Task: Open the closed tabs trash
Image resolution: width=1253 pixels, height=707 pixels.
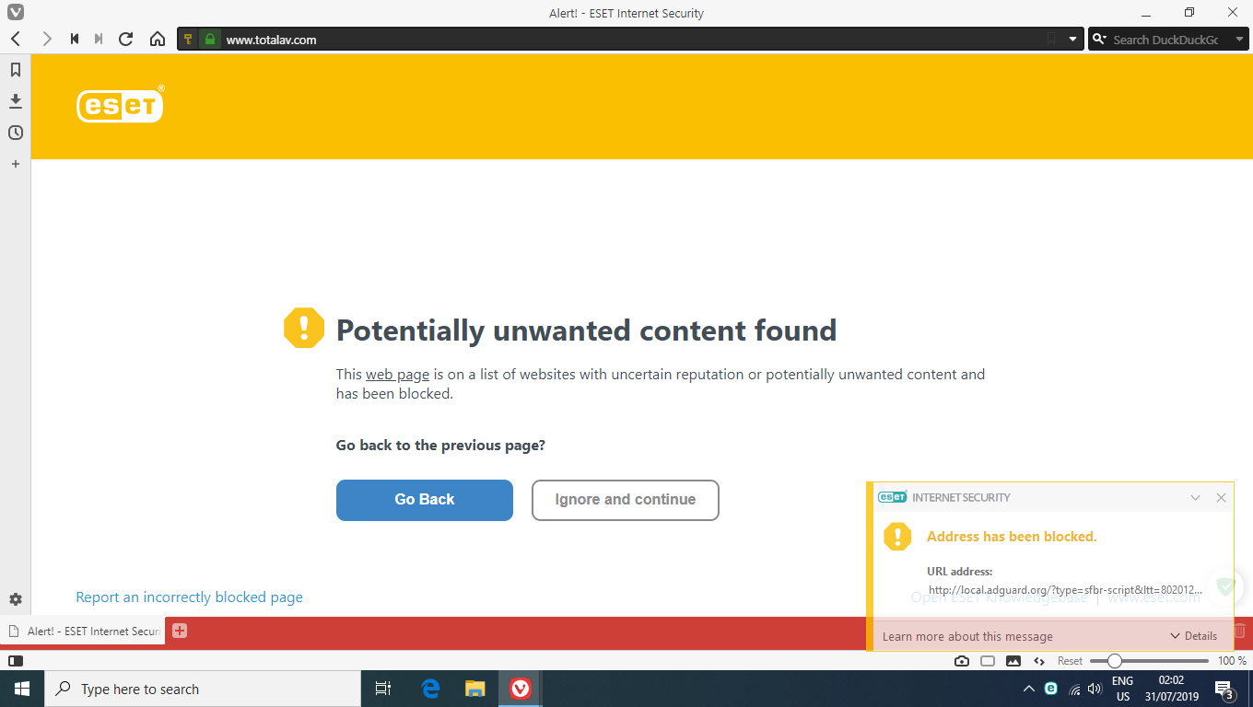Action: (x=1240, y=631)
